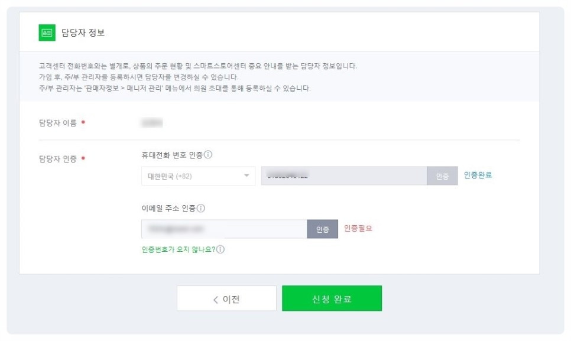This screenshot has width=571, height=341.
Task: Click the mobile phone number input field
Action: [343, 176]
